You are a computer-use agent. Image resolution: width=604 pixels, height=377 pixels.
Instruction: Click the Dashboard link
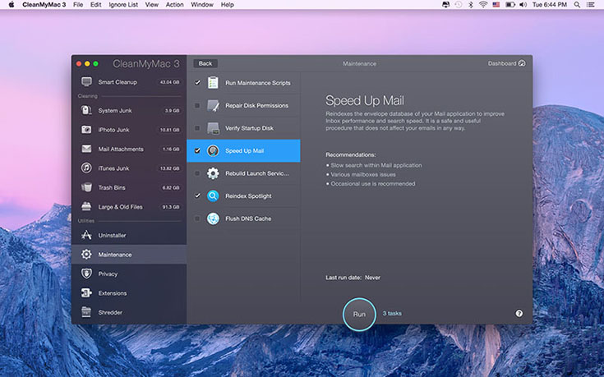[502, 63]
